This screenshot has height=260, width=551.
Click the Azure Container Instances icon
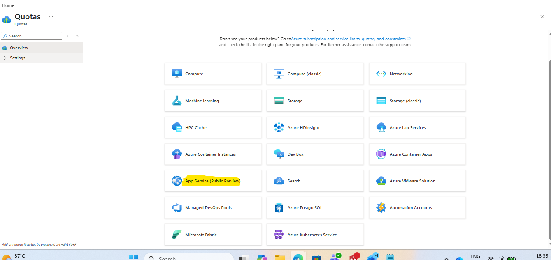coord(177,154)
